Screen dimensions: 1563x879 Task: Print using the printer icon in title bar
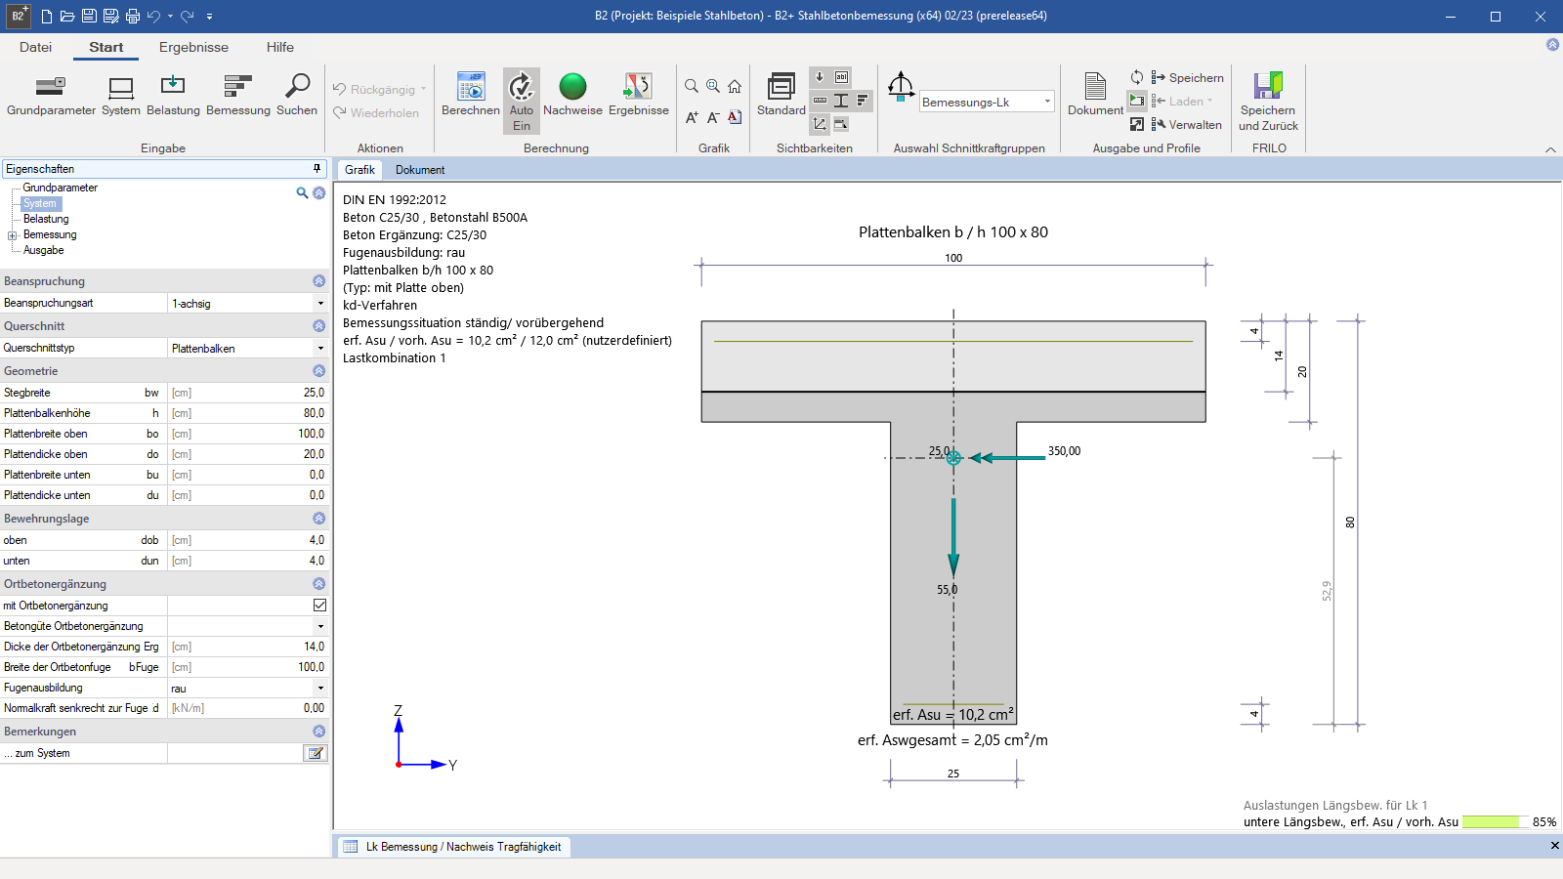[133, 16]
